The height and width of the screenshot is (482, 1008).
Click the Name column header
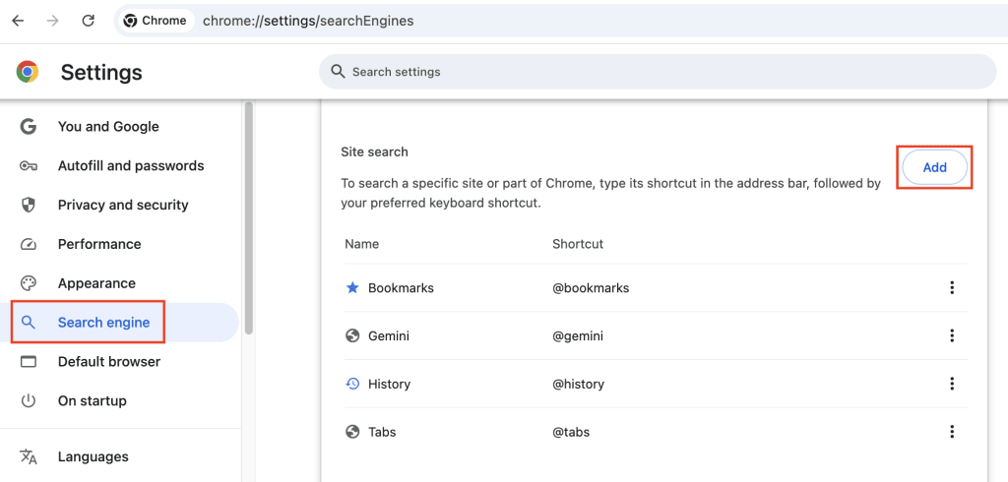[362, 244]
